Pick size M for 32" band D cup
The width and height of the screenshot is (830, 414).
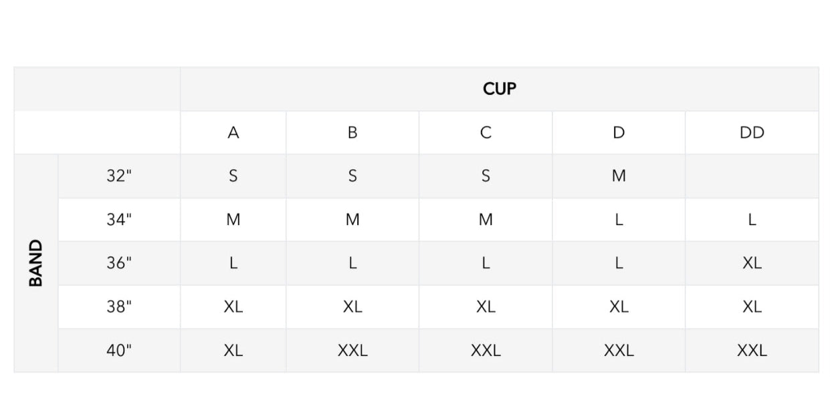pyautogui.click(x=619, y=176)
